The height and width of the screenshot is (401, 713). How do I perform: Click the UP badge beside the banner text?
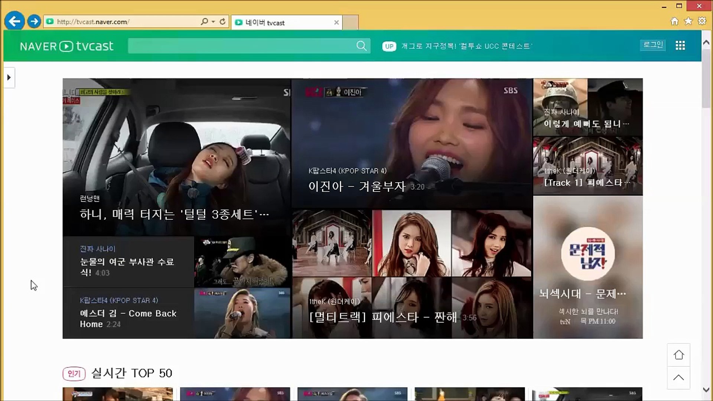pyautogui.click(x=389, y=46)
